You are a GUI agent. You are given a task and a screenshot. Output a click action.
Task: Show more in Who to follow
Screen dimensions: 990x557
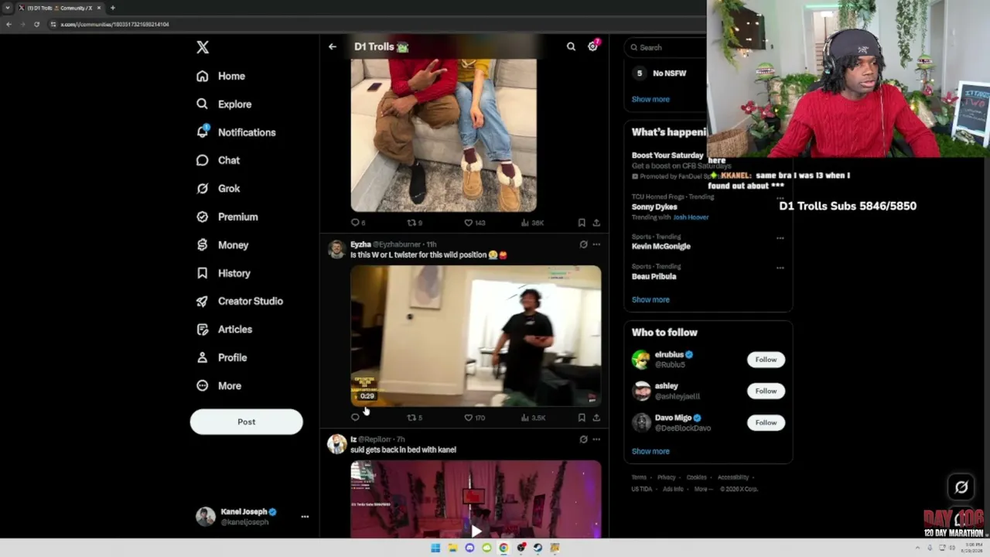(x=650, y=451)
